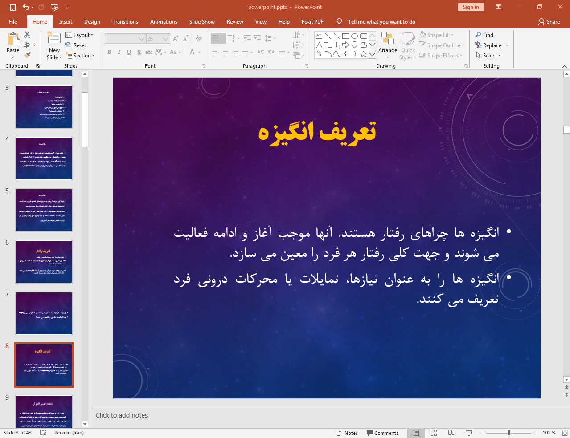The height and width of the screenshot is (438, 570).
Task: Decrease font size with the smaller A icon
Action: [186, 39]
